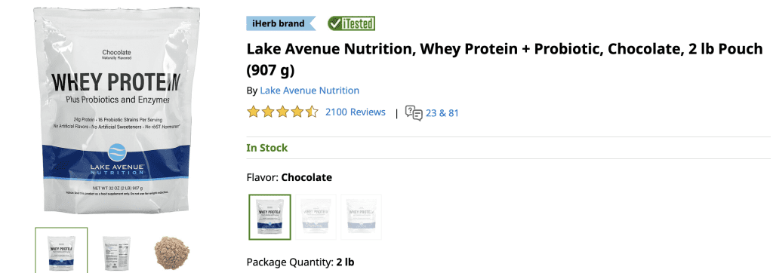
Task: Select the green-outlined Chocolate flavor option
Action: coord(269,217)
